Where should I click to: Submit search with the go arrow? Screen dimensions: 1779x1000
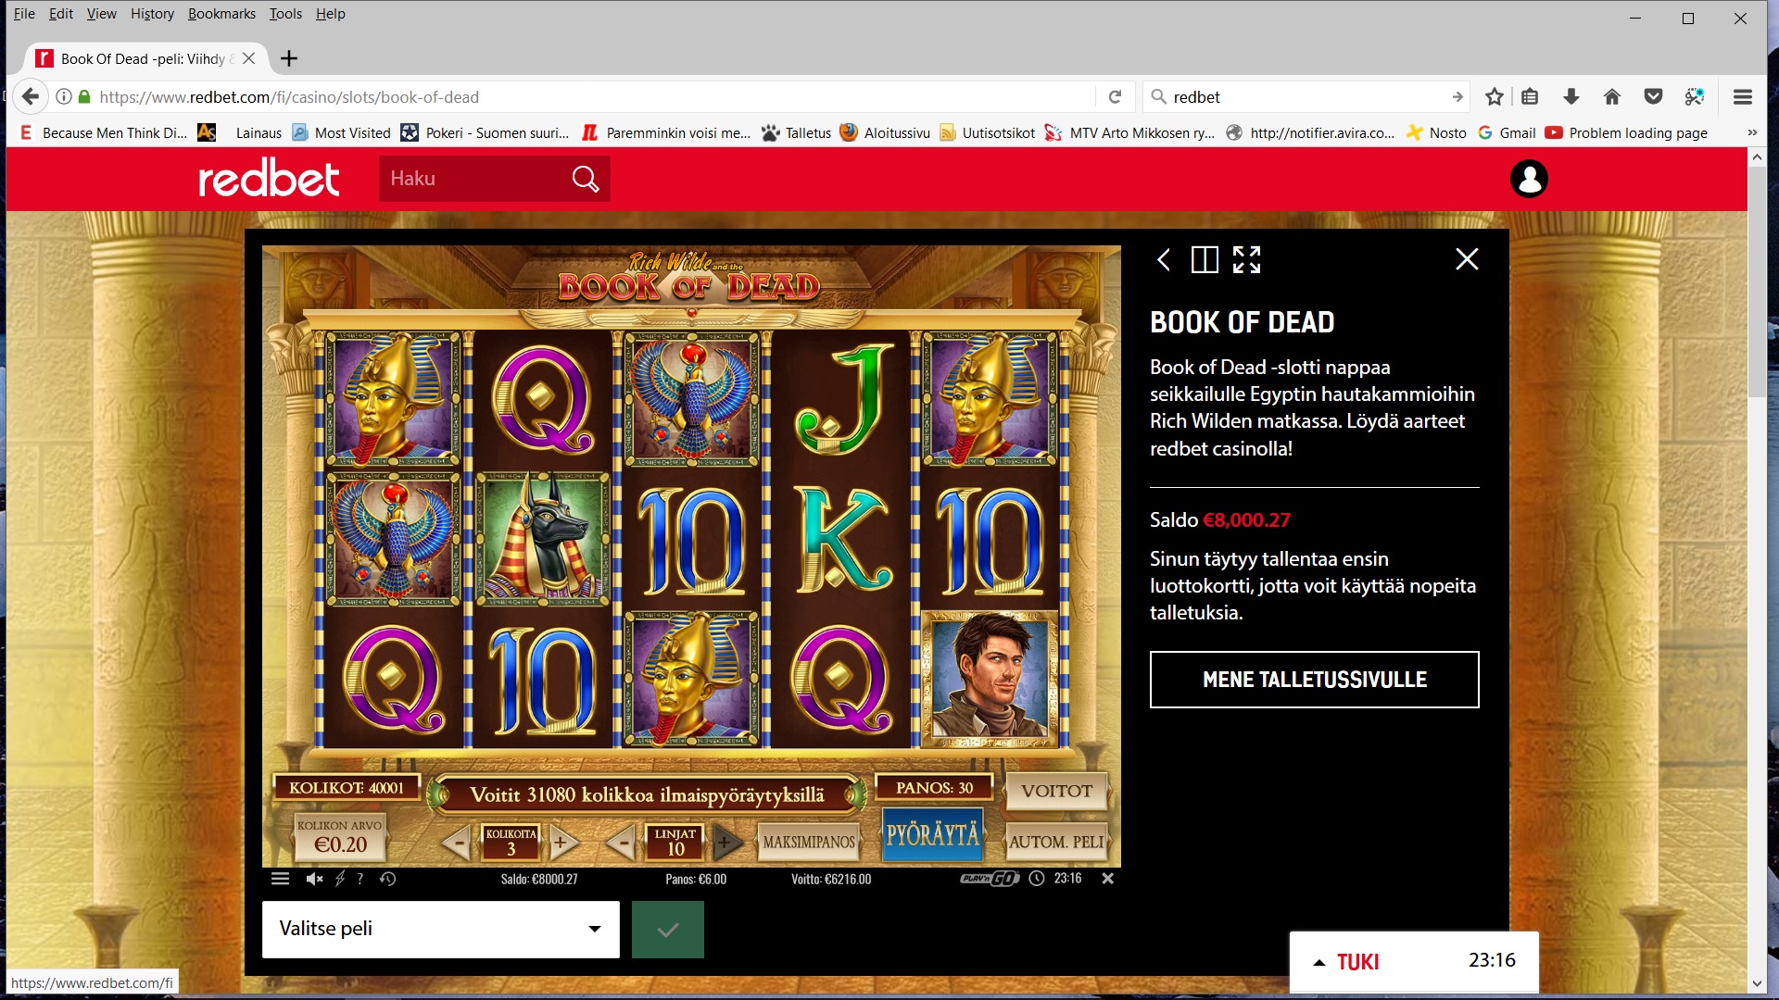click(x=1457, y=96)
